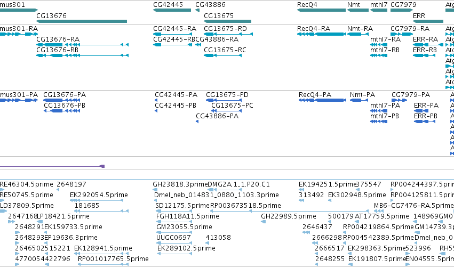Viewport: 454px width, 267px height.
Task: Click EST GH22989.5prime
Action: point(289,216)
